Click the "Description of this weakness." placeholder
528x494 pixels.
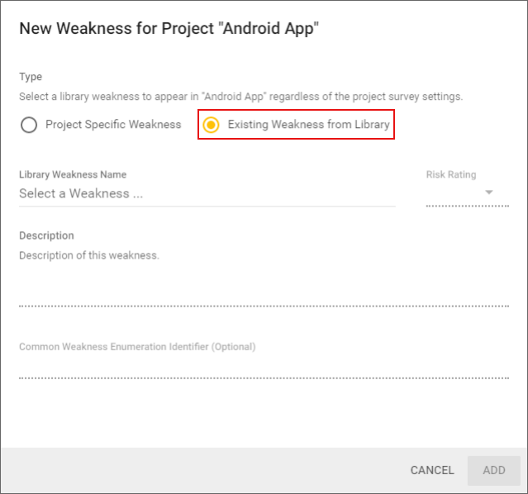point(89,255)
